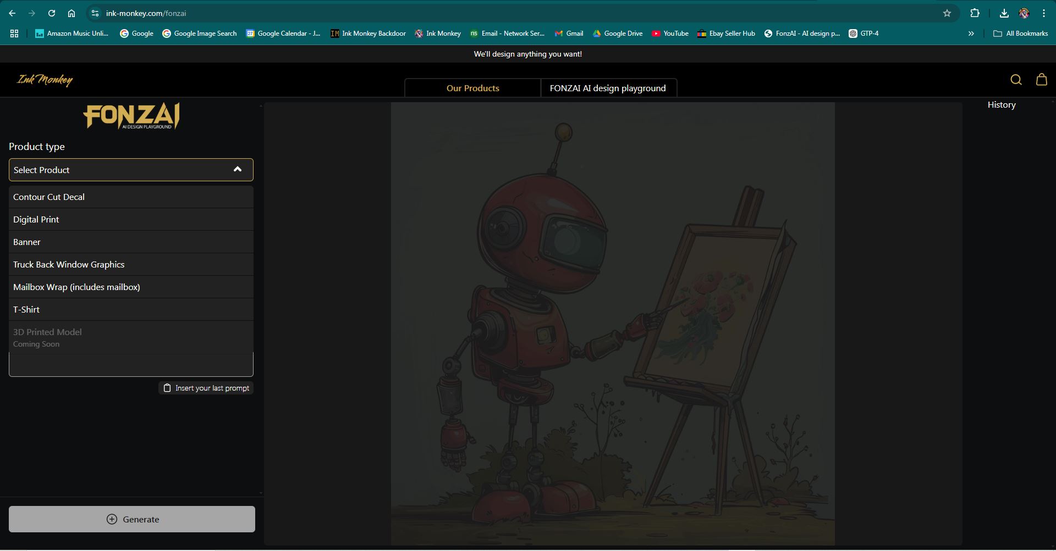Open the Google bookmark
Image resolution: width=1056 pixels, height=551 pixels.
tap(137, 34)
